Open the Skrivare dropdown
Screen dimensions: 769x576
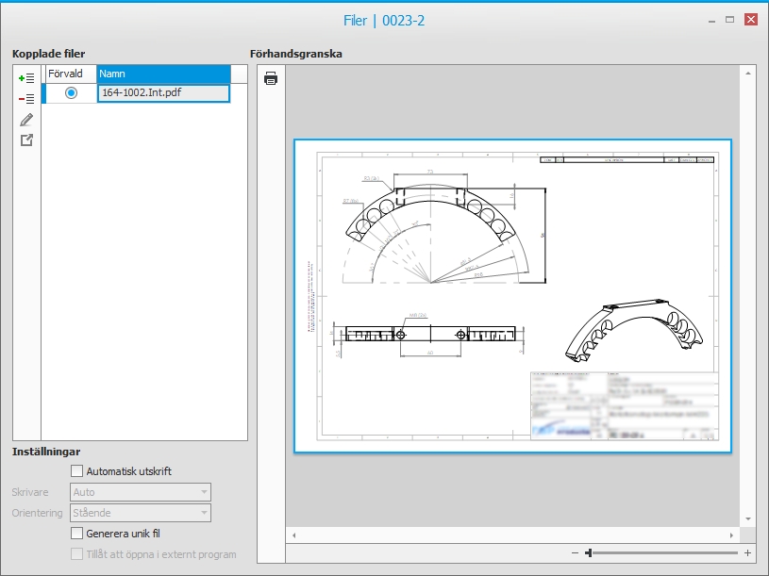coord(141,492)
